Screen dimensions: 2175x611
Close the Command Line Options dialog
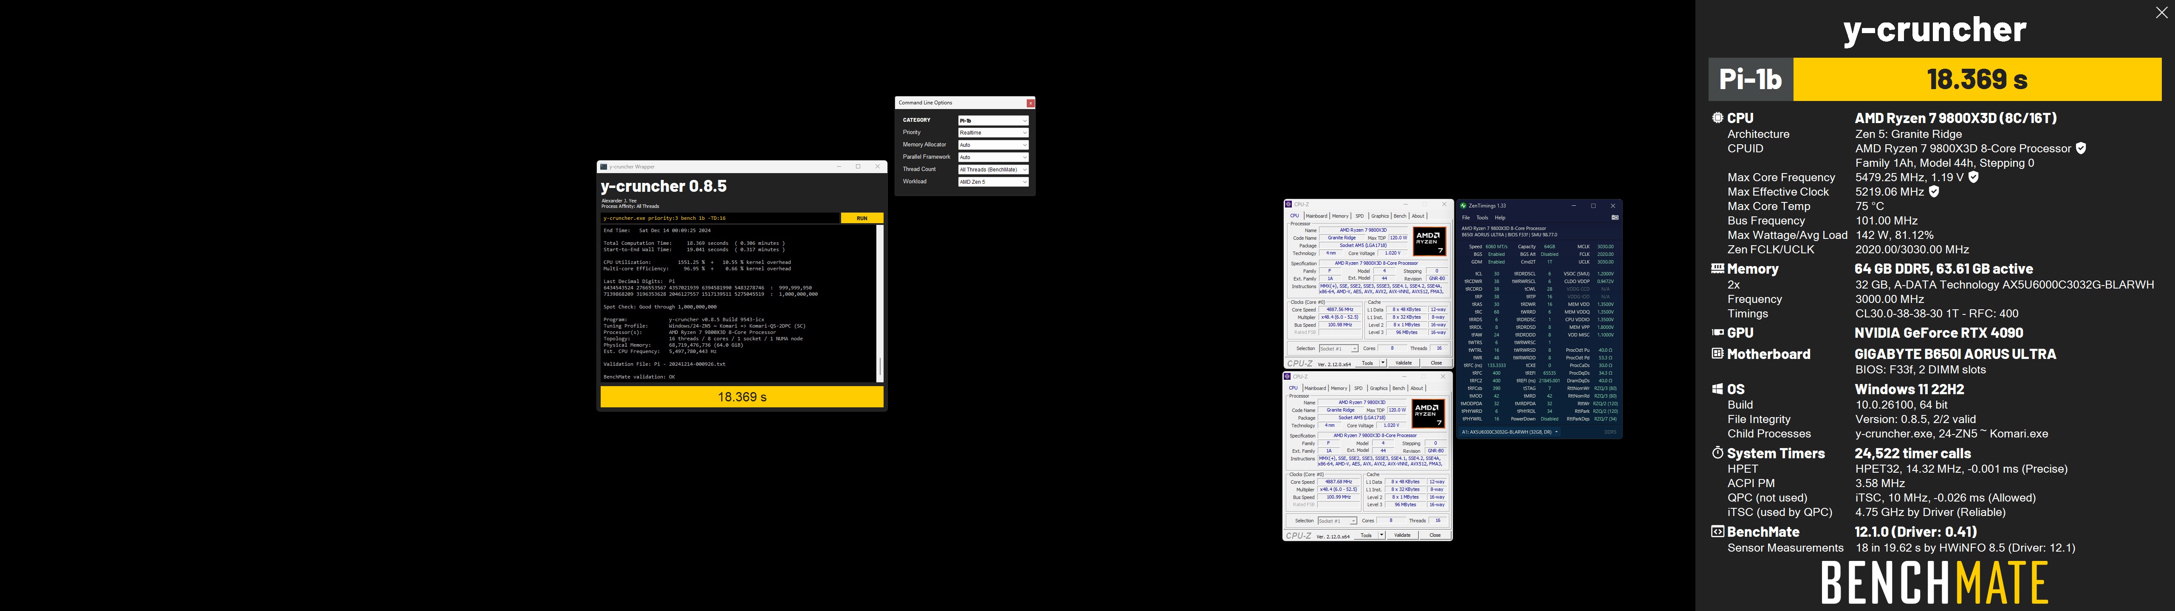pos(1030,103)
